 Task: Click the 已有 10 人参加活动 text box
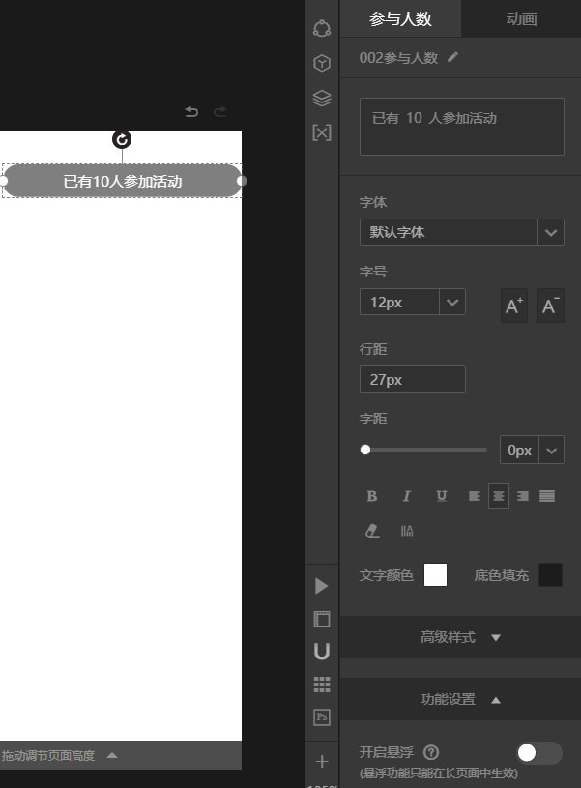[462, 127]
